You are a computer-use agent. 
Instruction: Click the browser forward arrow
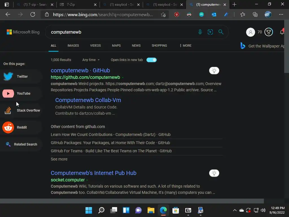20,14
